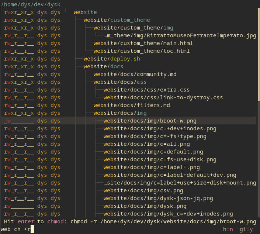This screenshot has height=234, width=260.
Task: Select c=label+default+dev.png file
Action: (170, 175)
